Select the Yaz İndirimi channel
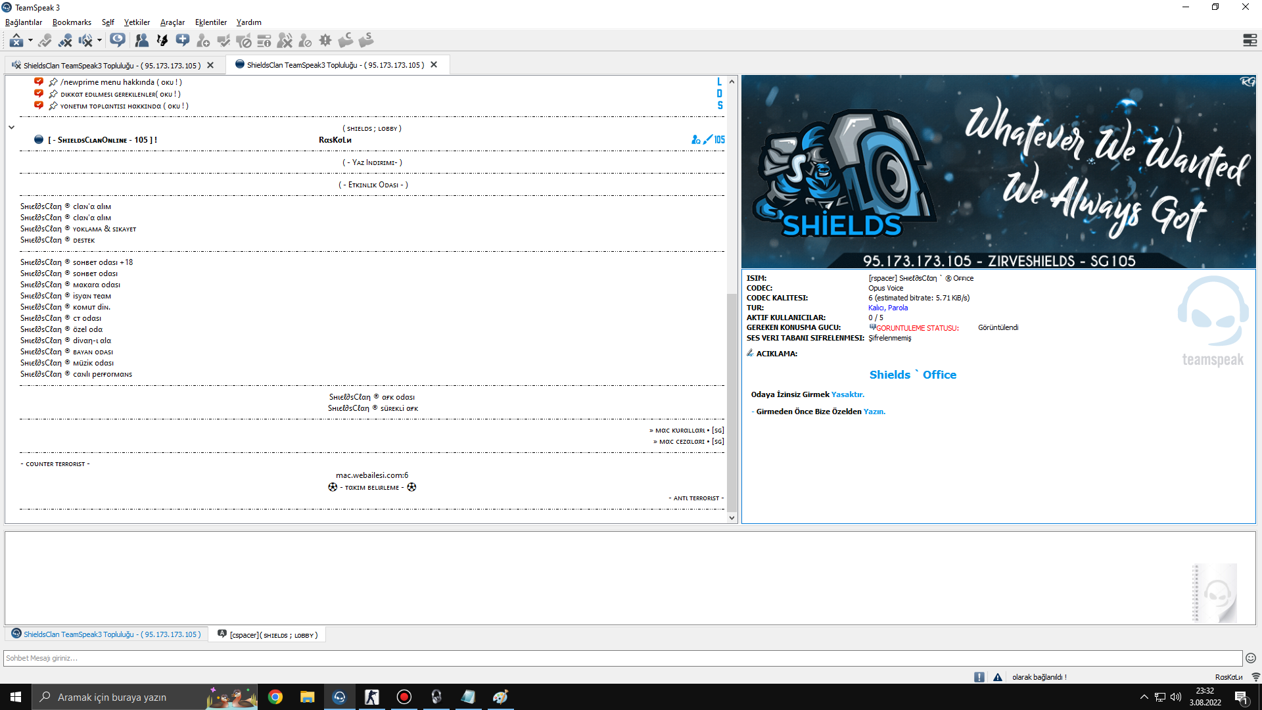Viewport: 1262px width, 710px height. click(372, 162)
